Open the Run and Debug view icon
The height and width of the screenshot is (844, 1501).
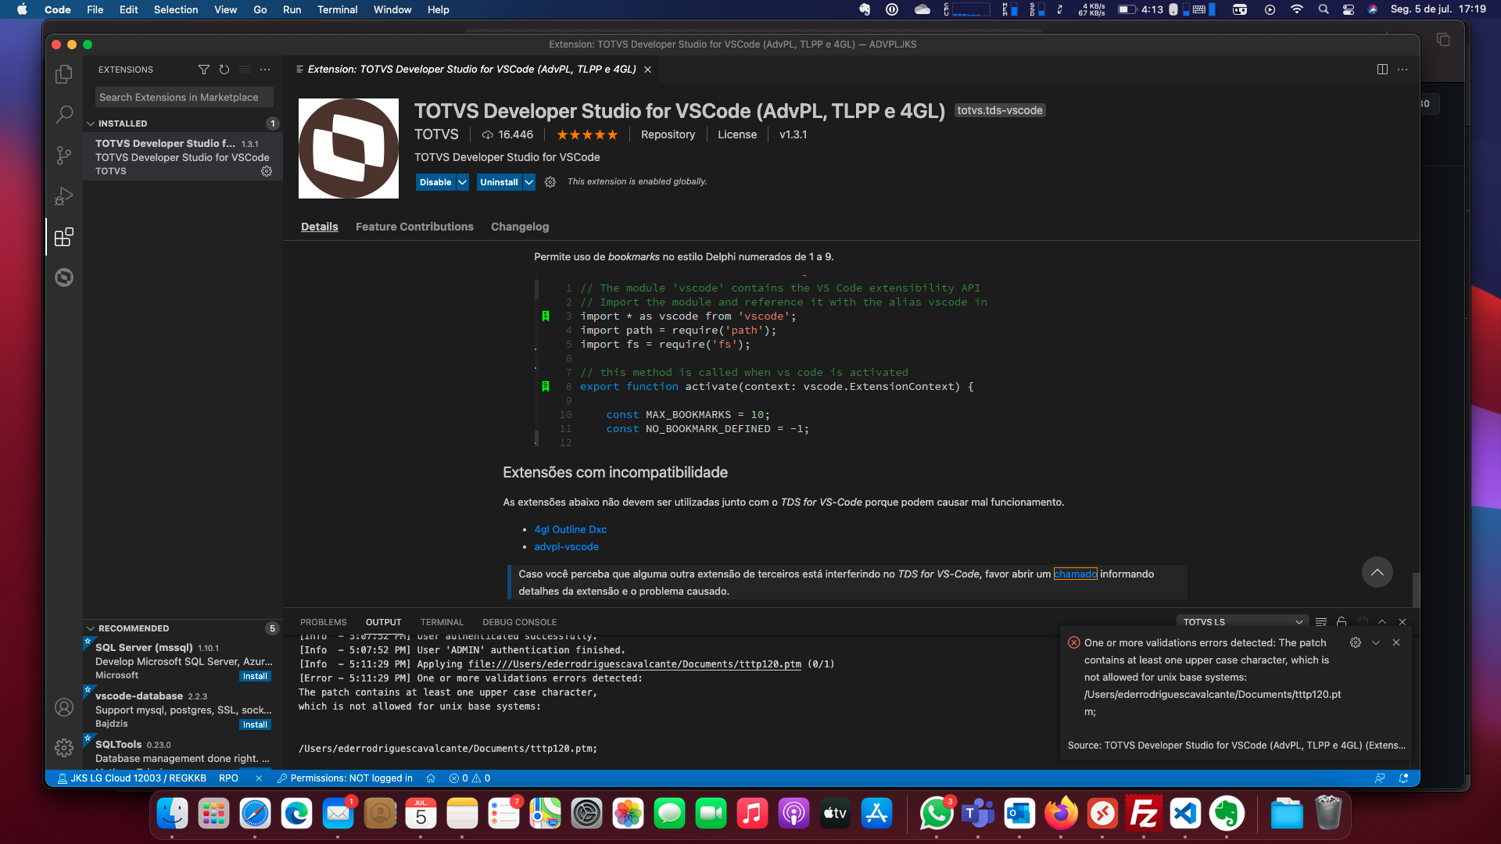point(63,196)
